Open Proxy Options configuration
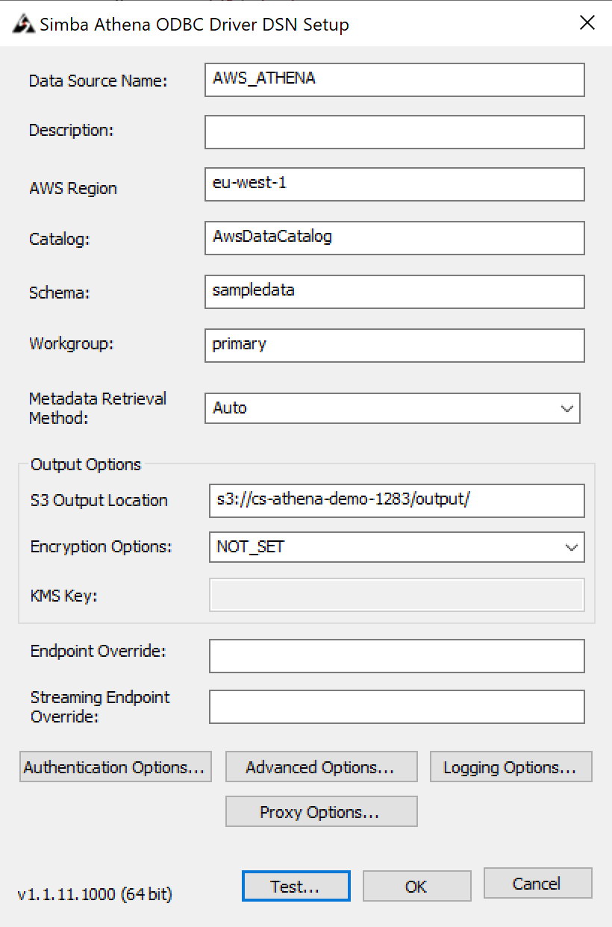612x927 pixels. point(321,812)
